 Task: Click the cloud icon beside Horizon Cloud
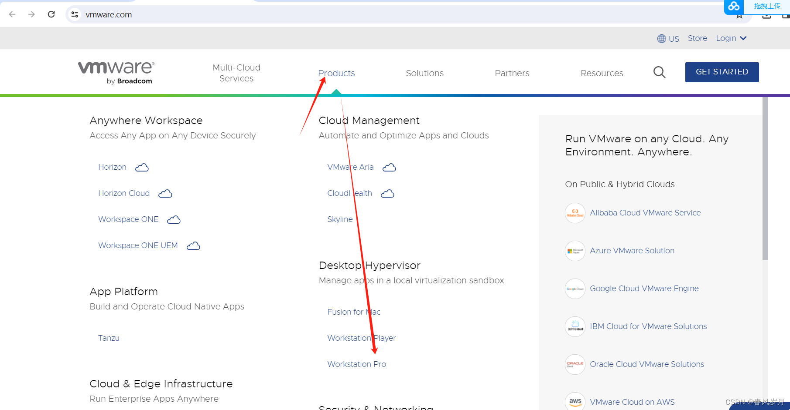165,194
